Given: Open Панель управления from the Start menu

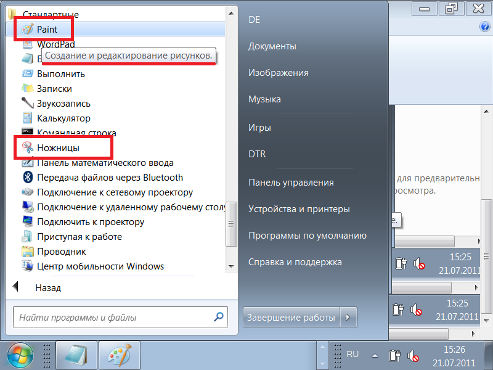Looking at the screenshot, I should click(290, 183).
